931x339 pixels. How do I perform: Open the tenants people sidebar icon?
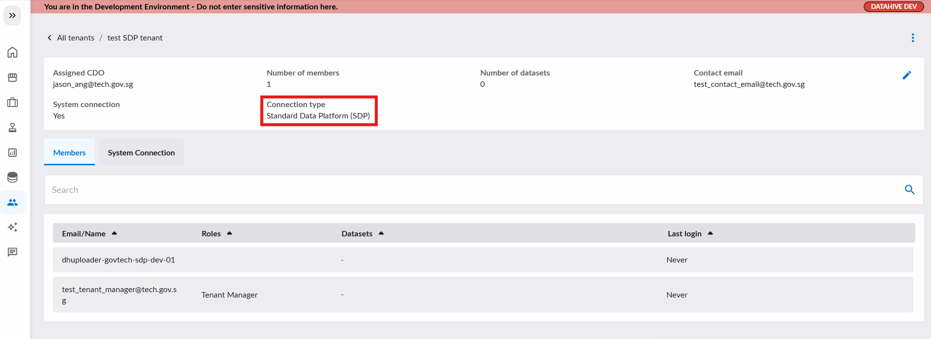click(12, 202)
